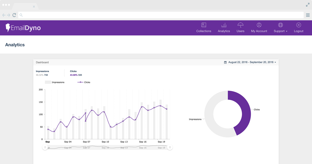Click the EmailDyno logo

pyautogui.click(x=23, y=28)
